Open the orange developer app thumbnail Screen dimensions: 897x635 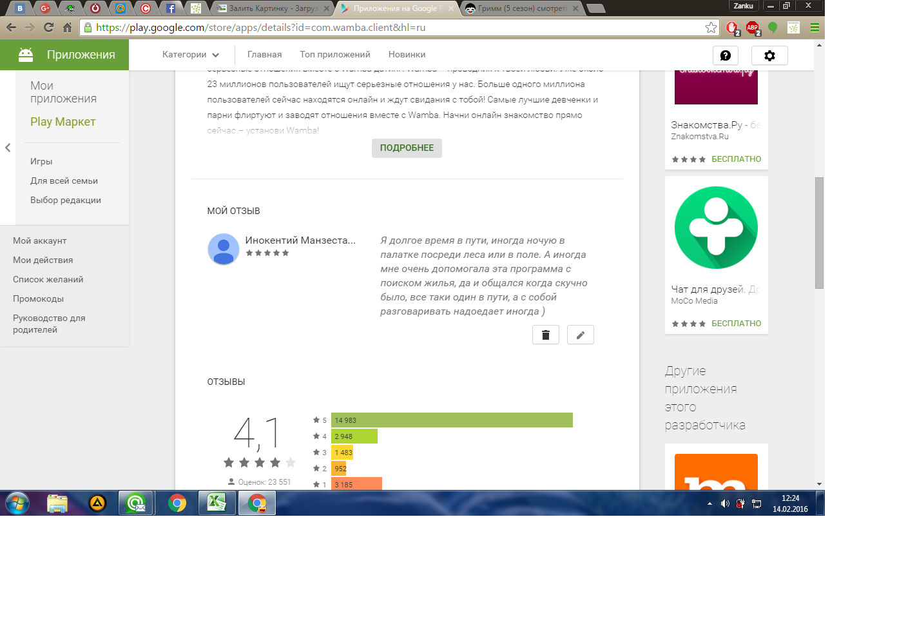tap(716, 472)
